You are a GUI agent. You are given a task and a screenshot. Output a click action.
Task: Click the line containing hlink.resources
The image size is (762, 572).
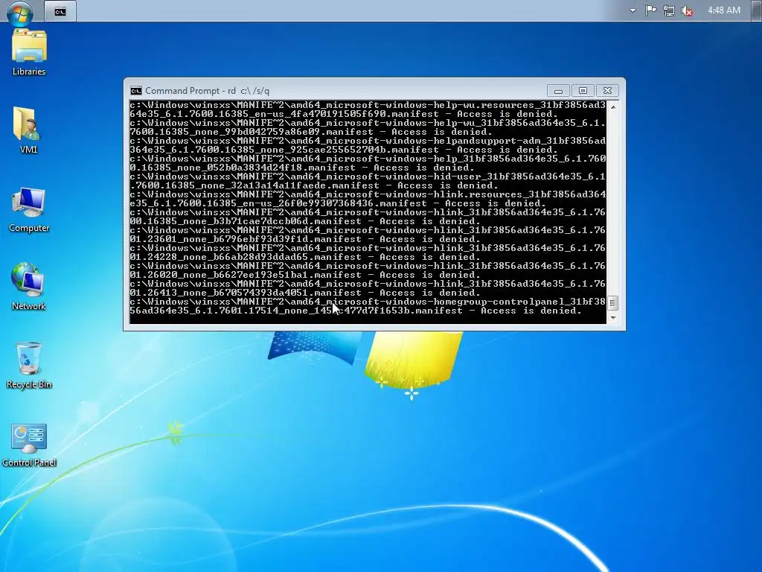click(x=368, y=194)
